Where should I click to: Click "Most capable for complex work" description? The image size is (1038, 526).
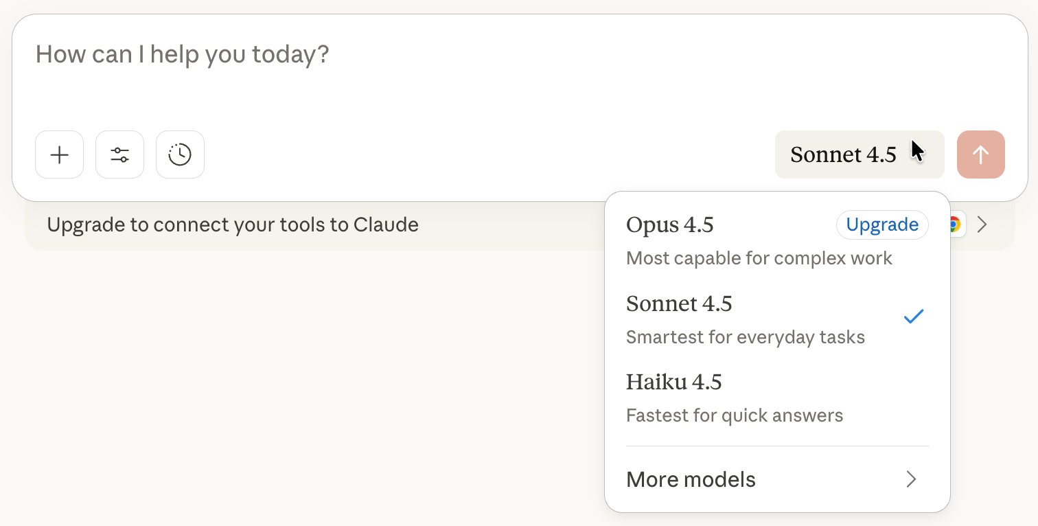759,258
